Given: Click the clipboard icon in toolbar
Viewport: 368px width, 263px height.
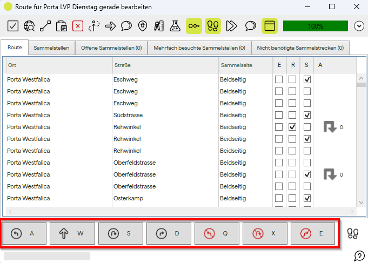Looking at the screenshot, I should [62, 25].
